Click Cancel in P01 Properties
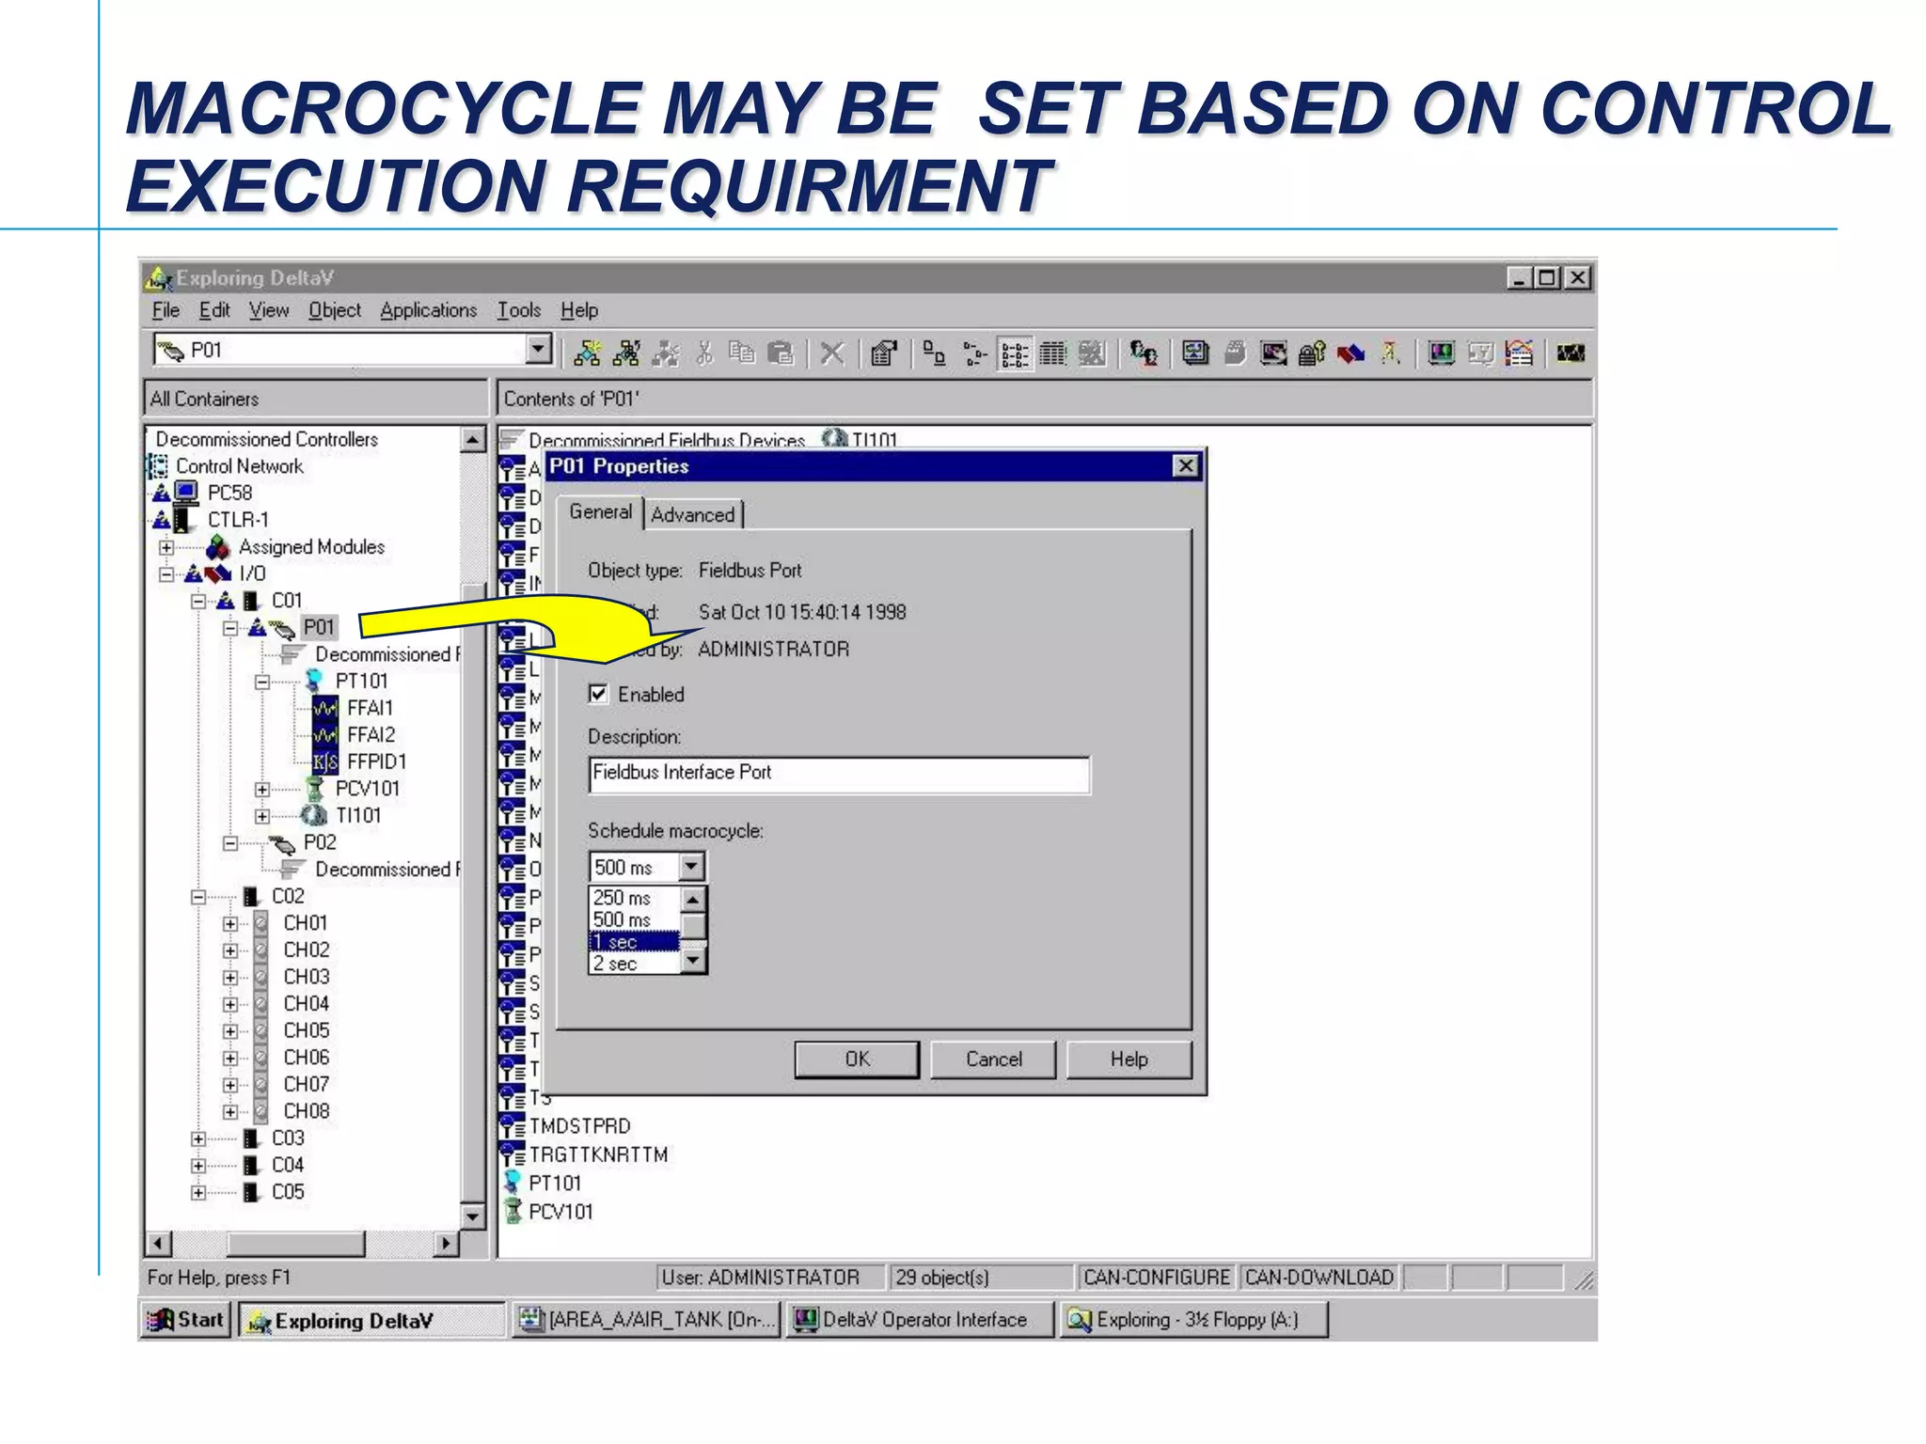The width and height of the screenshot is (1926, 1444). point(993,1059)
